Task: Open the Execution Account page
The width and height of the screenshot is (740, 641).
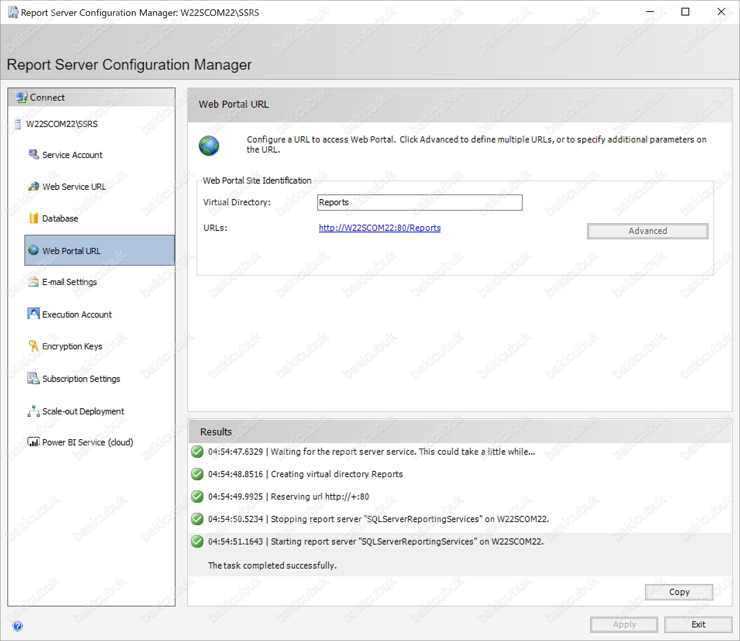Action: 77,314
